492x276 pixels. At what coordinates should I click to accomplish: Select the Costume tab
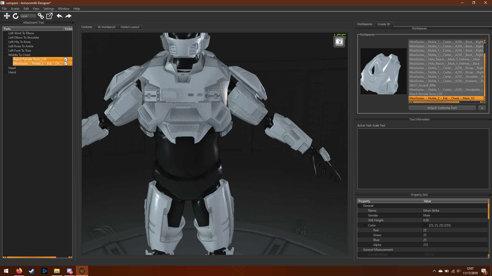click(87, 27)
